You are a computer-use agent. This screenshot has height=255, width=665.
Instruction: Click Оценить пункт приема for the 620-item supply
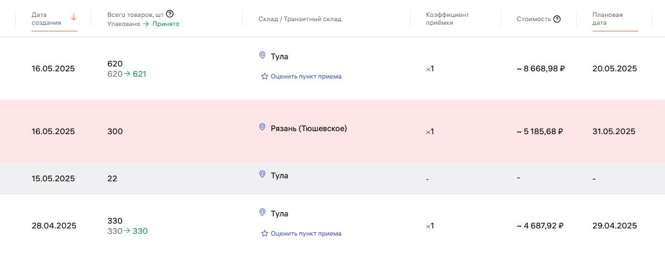click(306, 77)
